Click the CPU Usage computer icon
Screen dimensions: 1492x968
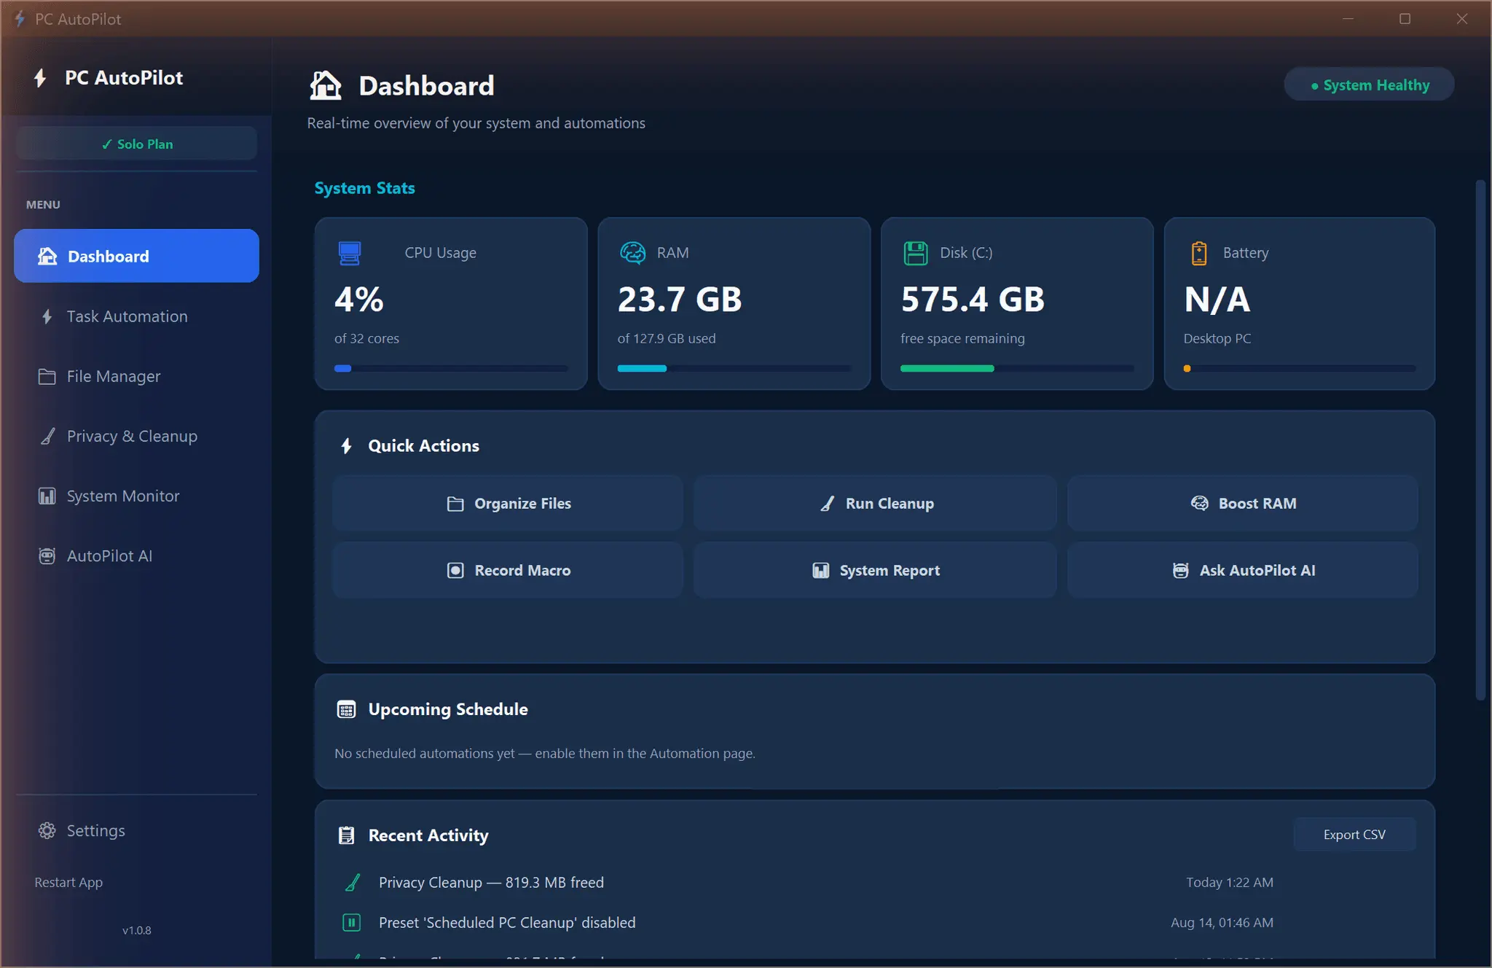[x=350, y=253]
